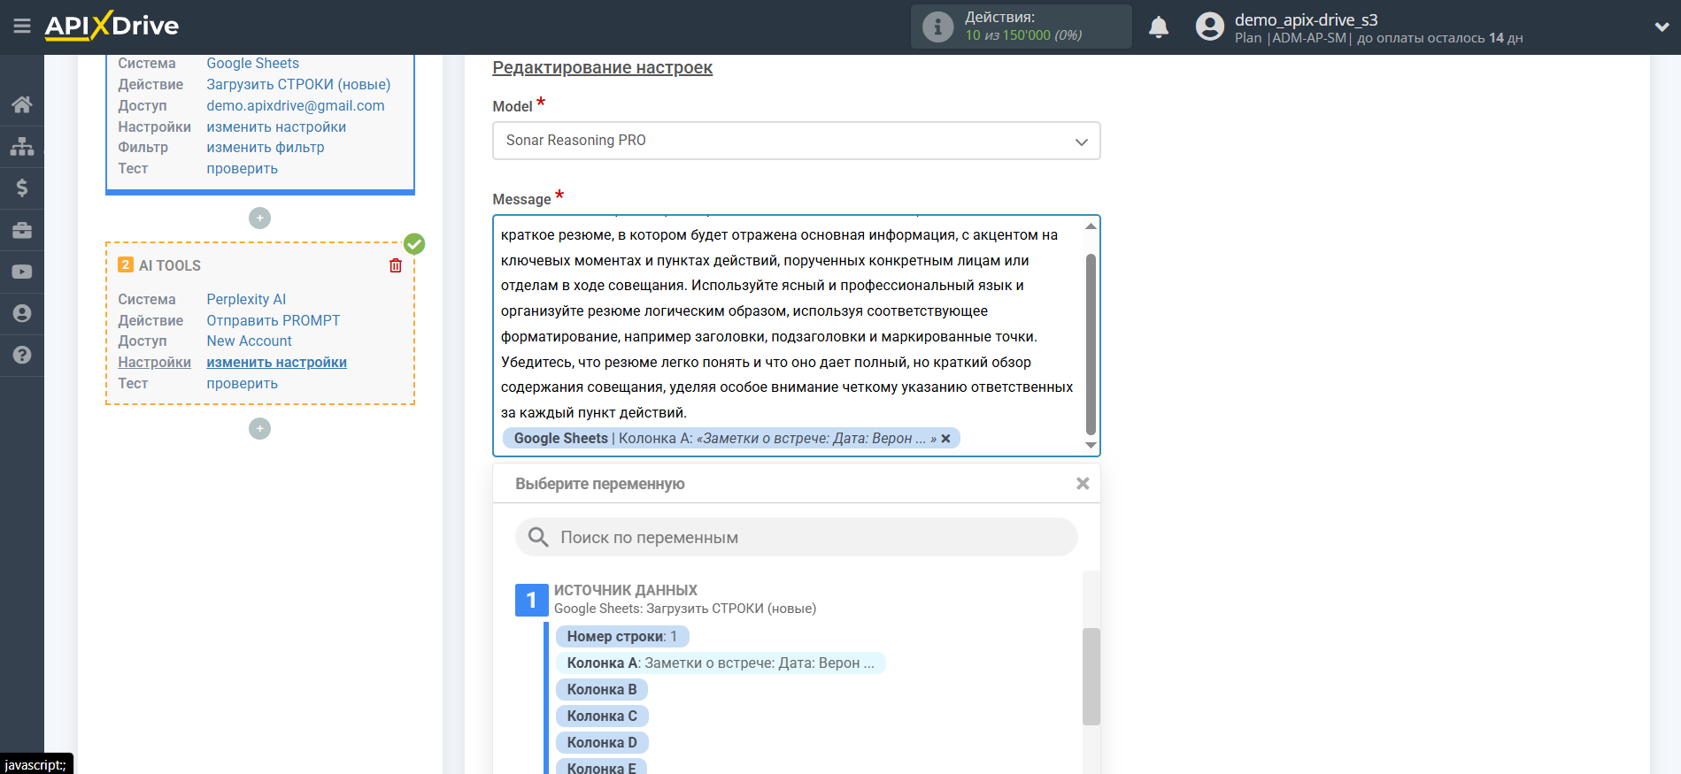This screenshot has height=774, width=1681.
Task: Click the Настройки label in AI TOOLS
Action: pyautogui.click(x=154, y=362)
